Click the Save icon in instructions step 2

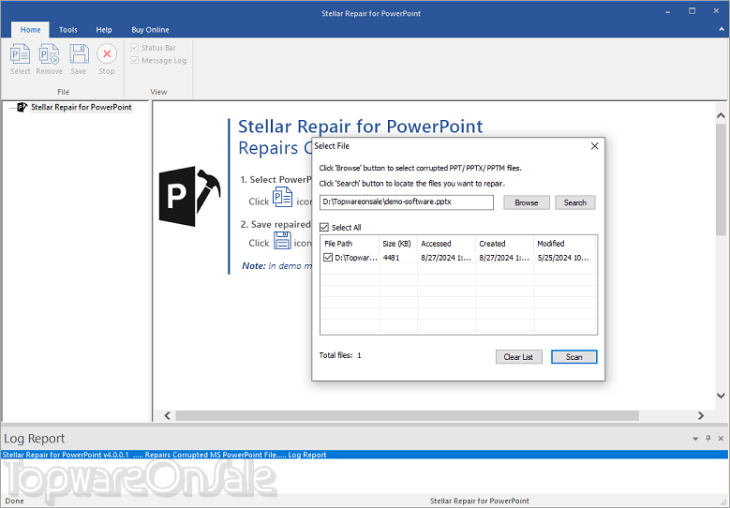coord(282,241)
